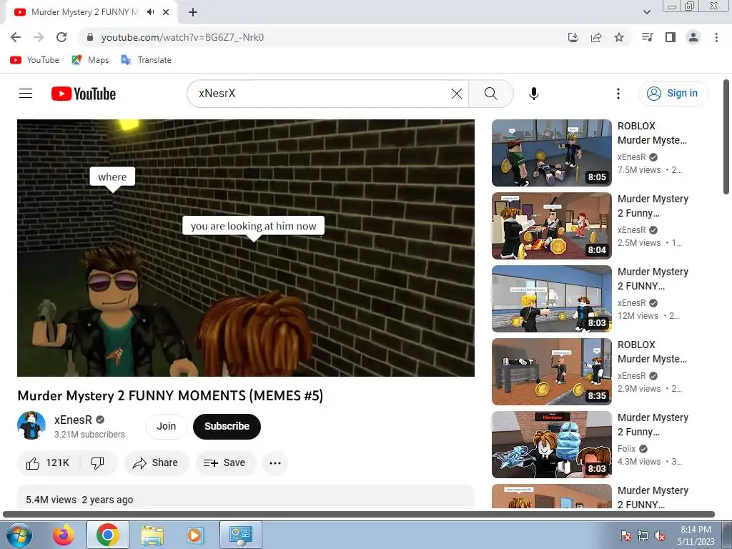
Task: Open Windows Explorer from taskbar
Action: (152, 535)
